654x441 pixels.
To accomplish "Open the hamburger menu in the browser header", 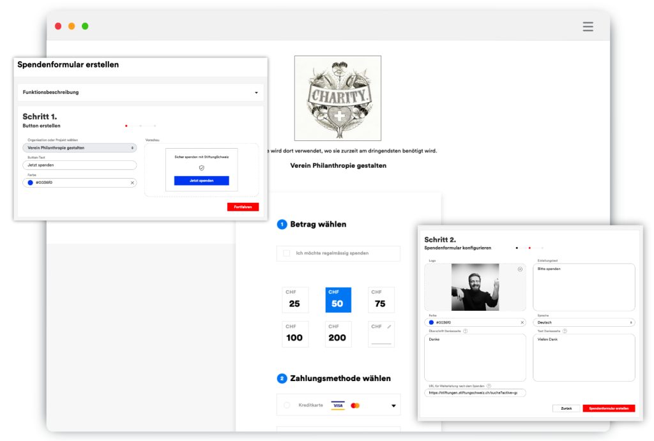I will 588,27.
